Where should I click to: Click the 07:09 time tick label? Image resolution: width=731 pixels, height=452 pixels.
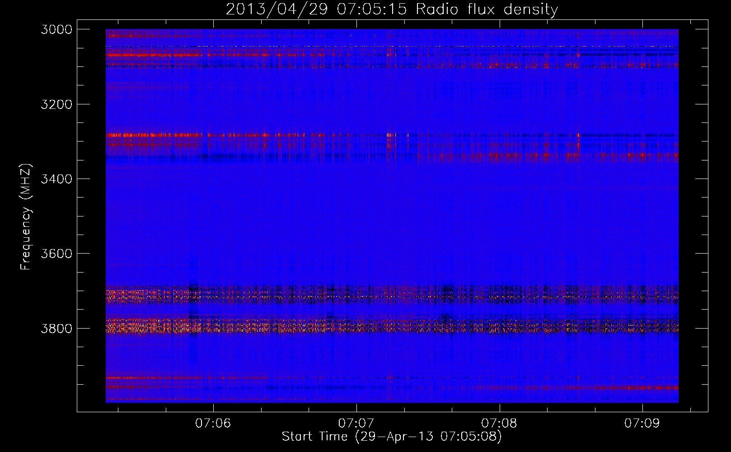pyautogui.click(x=642, y=423)
